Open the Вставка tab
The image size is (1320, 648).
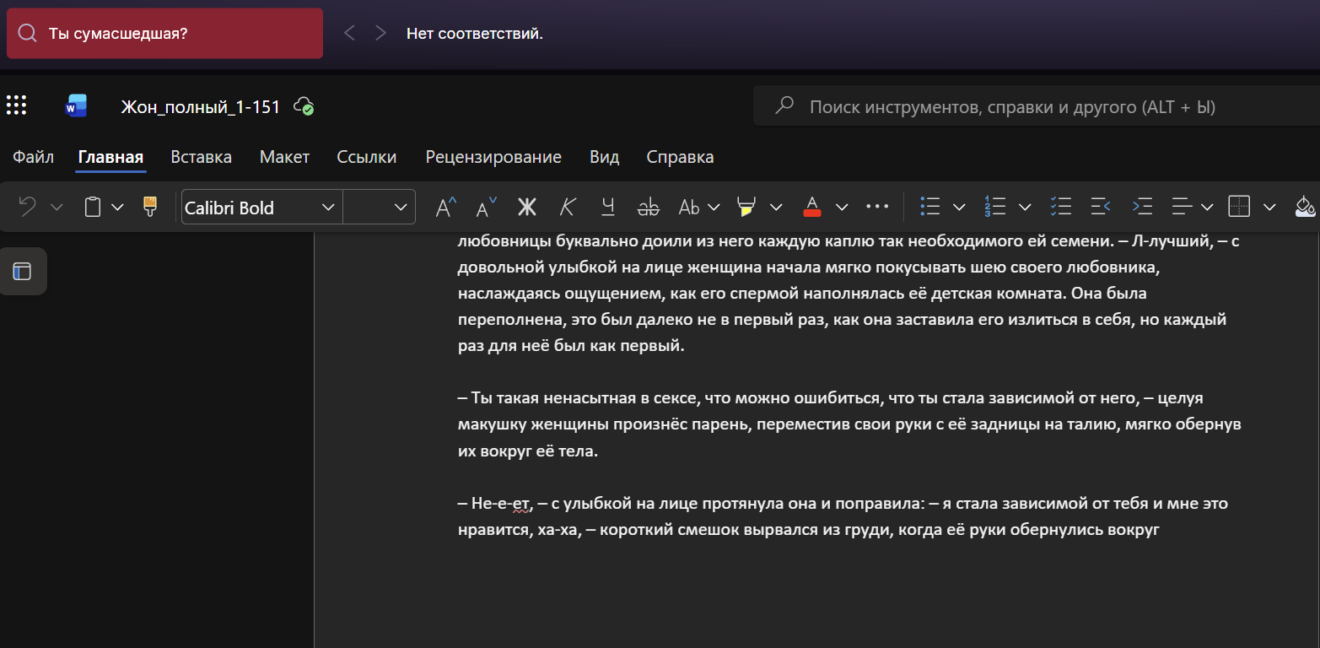201,157
